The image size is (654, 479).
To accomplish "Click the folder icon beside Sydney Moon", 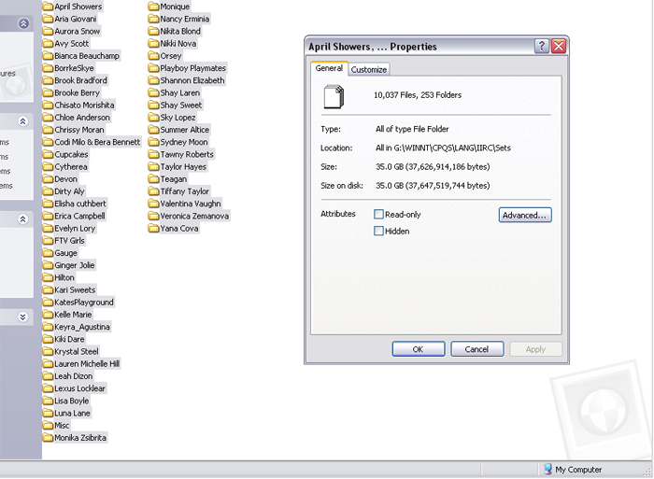I will pos(154,142).
